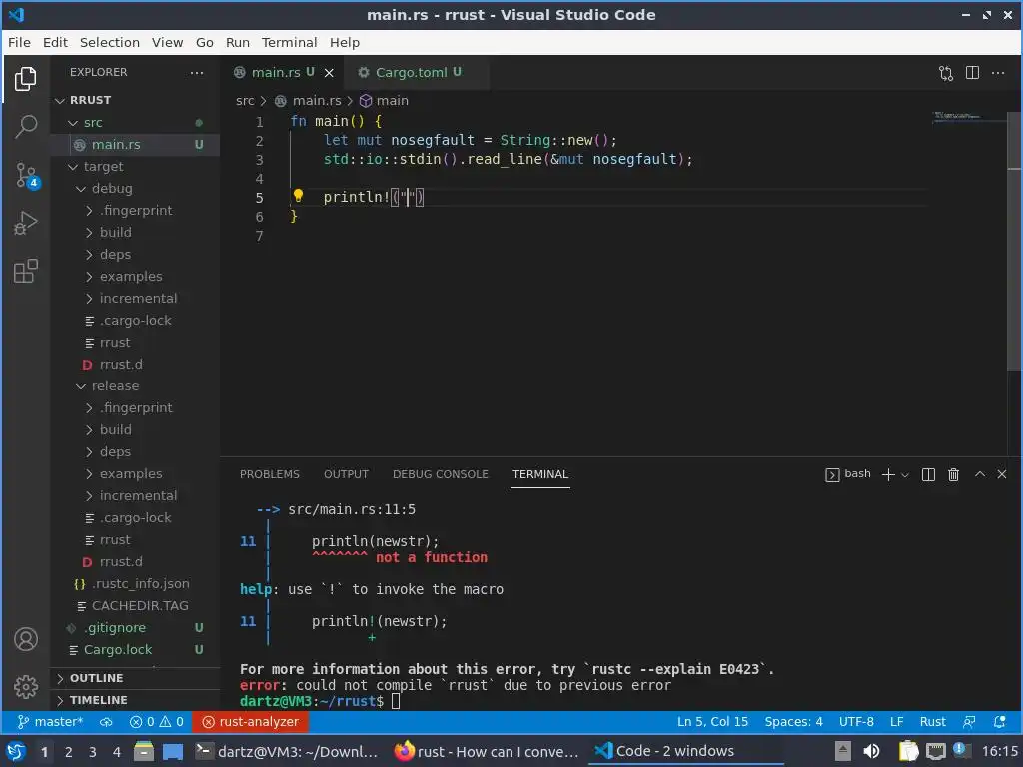
Task: Open notifications bell in status bar
Action: pyautogui.click(x=999, y=722)
